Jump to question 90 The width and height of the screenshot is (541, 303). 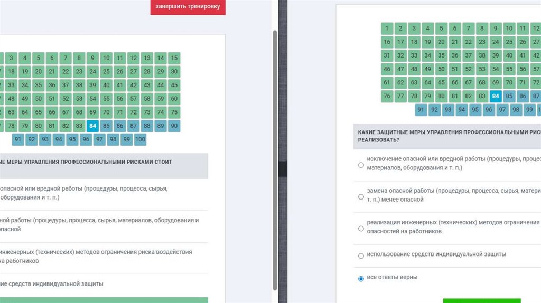point(174,126)
